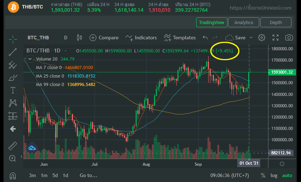Viewport: 301px width, 182px height.
Task: Click the 24 H high value 1,618,140.14
Action: pos(129,10)
